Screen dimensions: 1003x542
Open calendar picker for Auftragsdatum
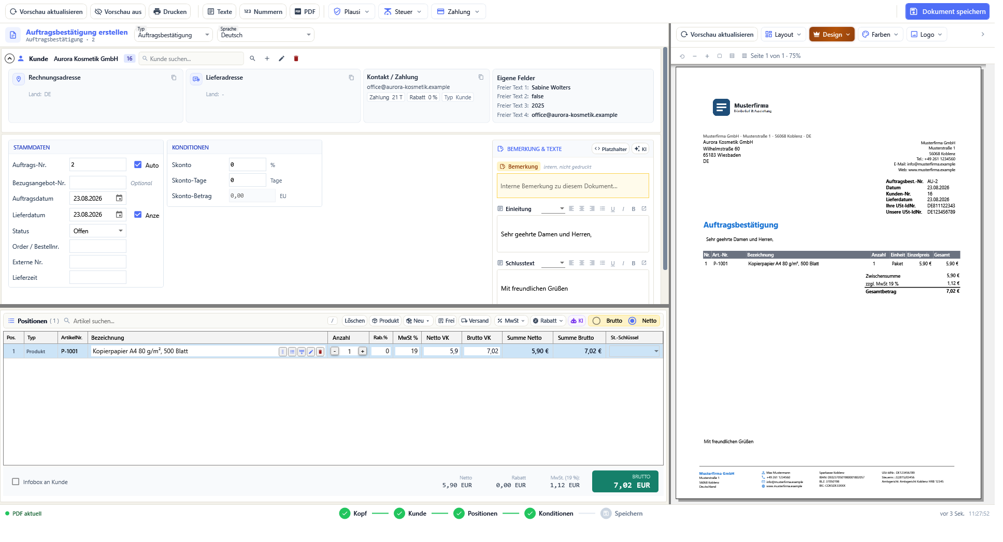click(x=119, y=198)
